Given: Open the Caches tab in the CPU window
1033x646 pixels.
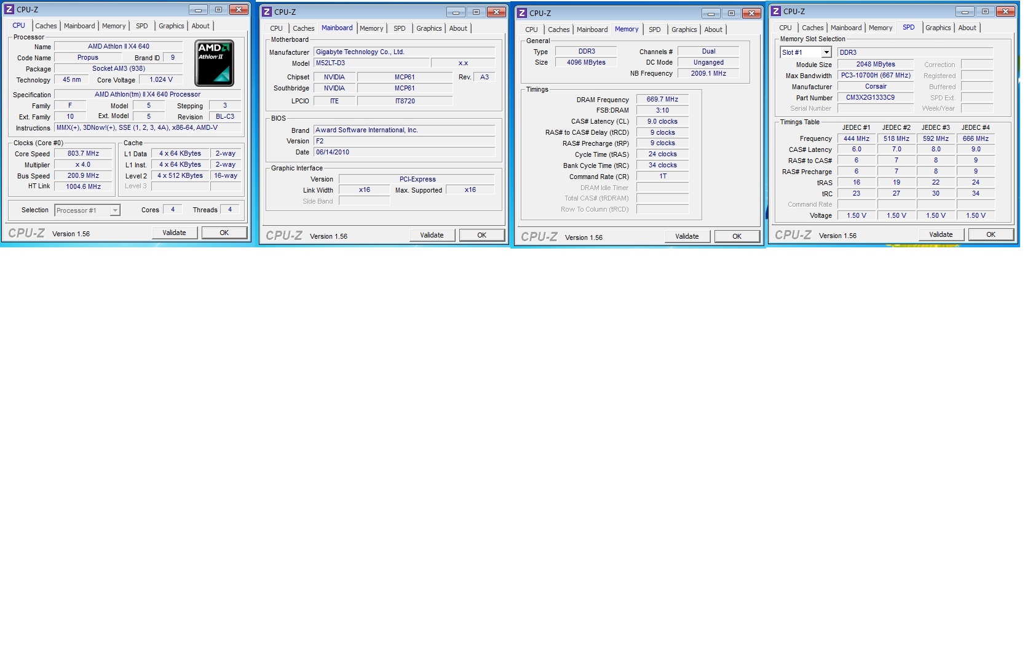Looking at the screenshot, I should point(46,26).
